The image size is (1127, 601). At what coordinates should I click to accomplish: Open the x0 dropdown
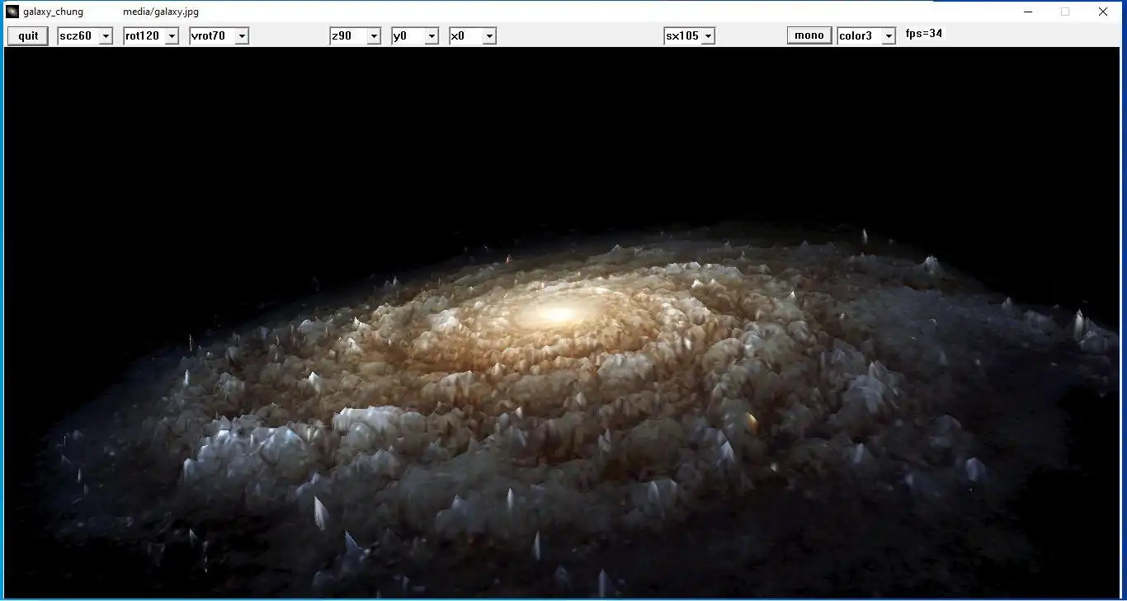473,36
